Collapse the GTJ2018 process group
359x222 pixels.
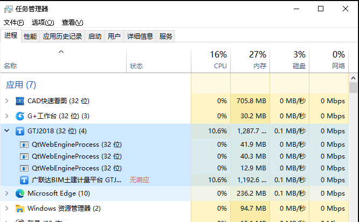(7, 131)
